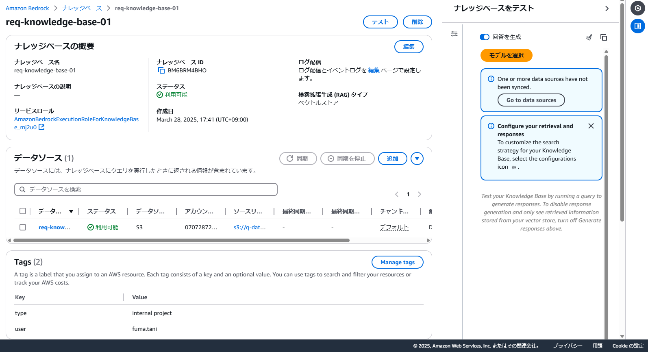Click モデルを選択 button
The image size is (648, 352).
(507, 55)
